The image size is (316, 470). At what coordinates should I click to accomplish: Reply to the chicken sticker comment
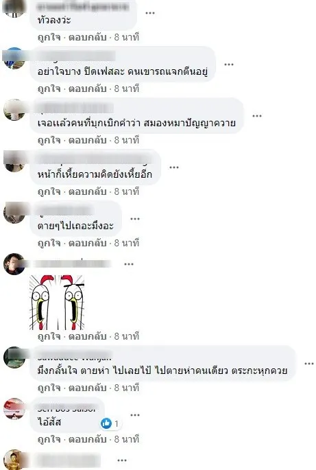point(88,337)
